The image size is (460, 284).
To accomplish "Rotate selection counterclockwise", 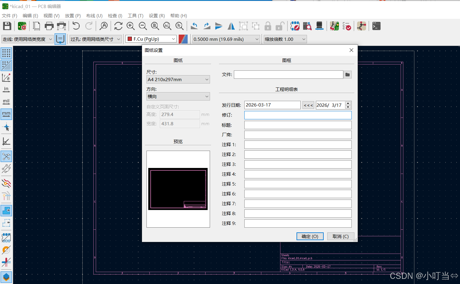I will coord(194,26).
